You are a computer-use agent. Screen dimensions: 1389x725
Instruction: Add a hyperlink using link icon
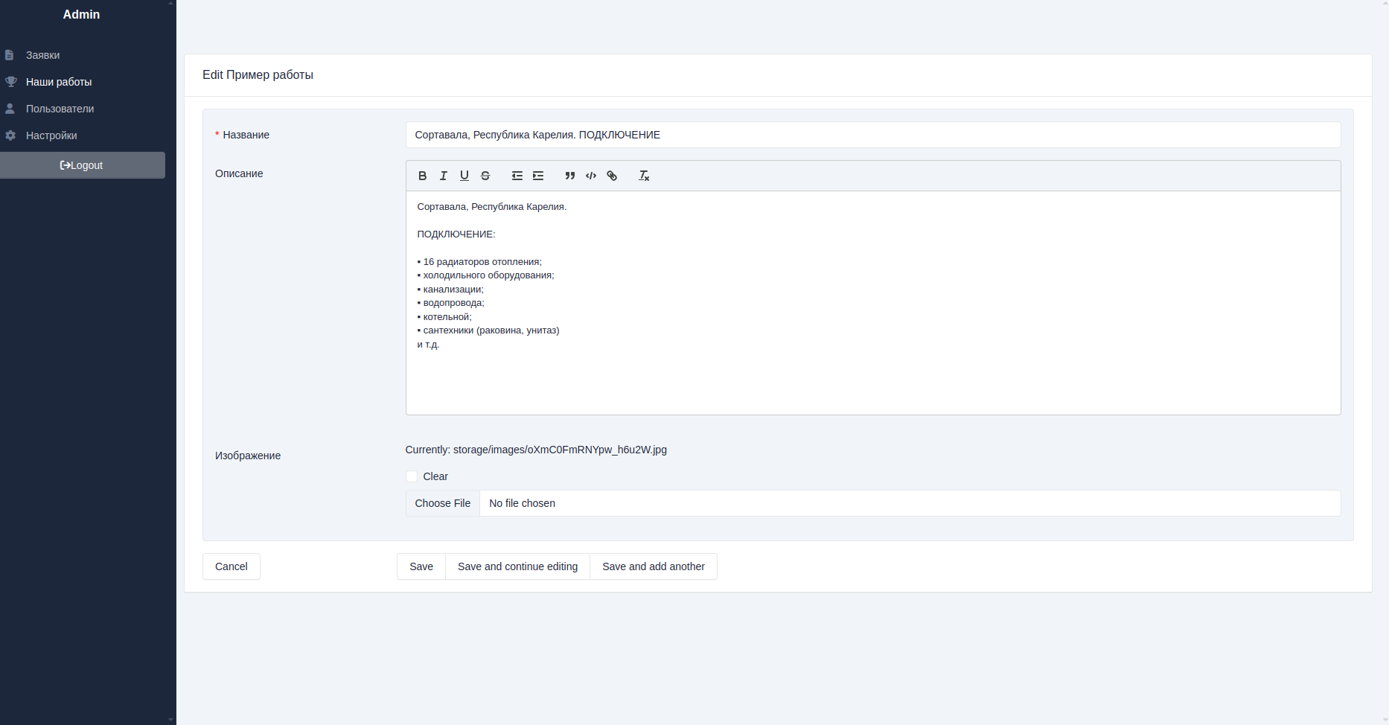(x=612, y=176)
